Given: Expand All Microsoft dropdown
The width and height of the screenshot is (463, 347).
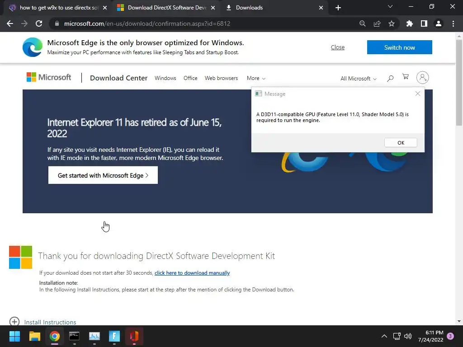Looking at the screenshot, I should tap(358, 79).
